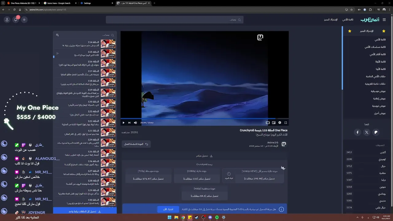Open episode 114 from the playlist

point(85,44)
